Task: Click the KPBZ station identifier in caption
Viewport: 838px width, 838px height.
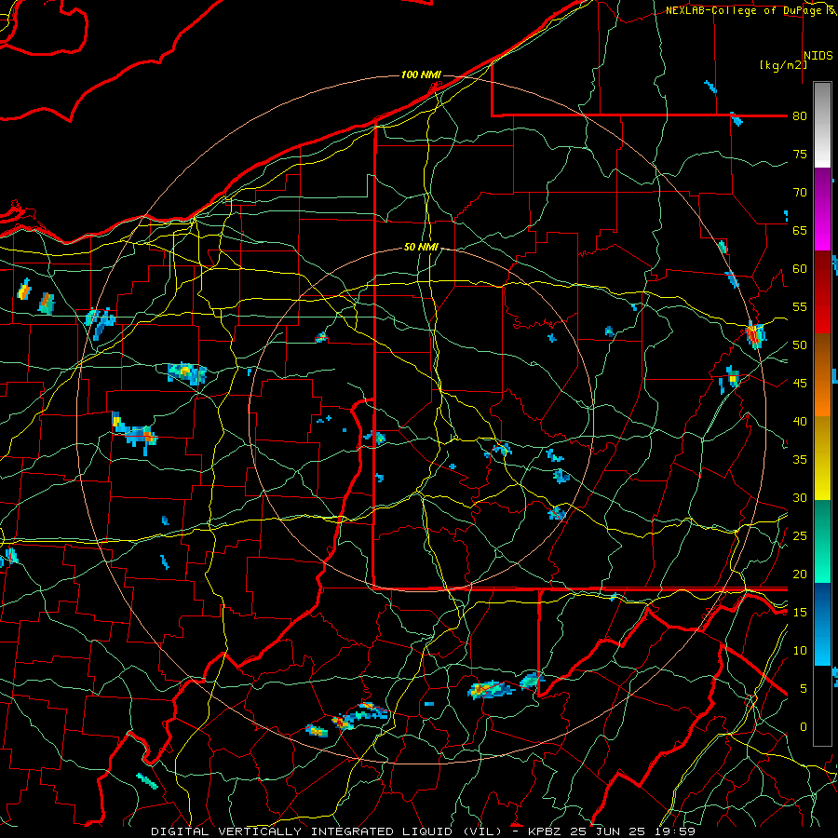Action: [547, 831]
